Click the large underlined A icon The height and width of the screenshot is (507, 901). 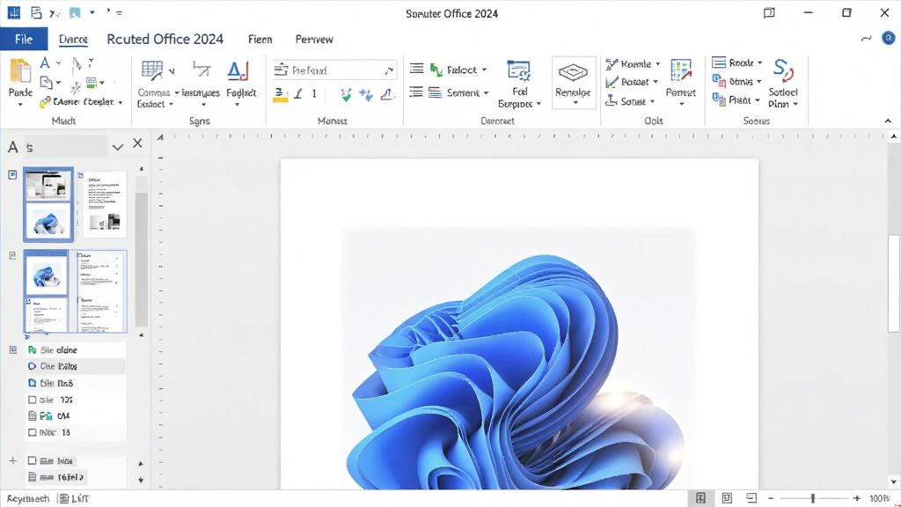point(238,70)
